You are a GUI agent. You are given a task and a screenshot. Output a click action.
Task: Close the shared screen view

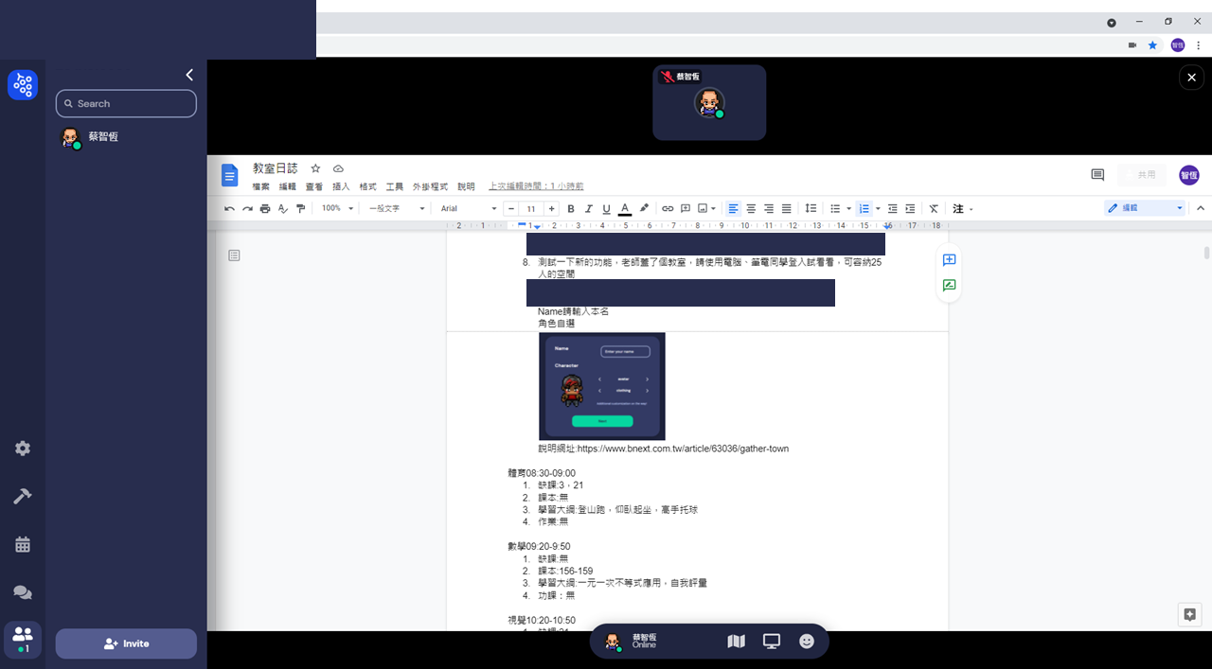coord(1191,78)
